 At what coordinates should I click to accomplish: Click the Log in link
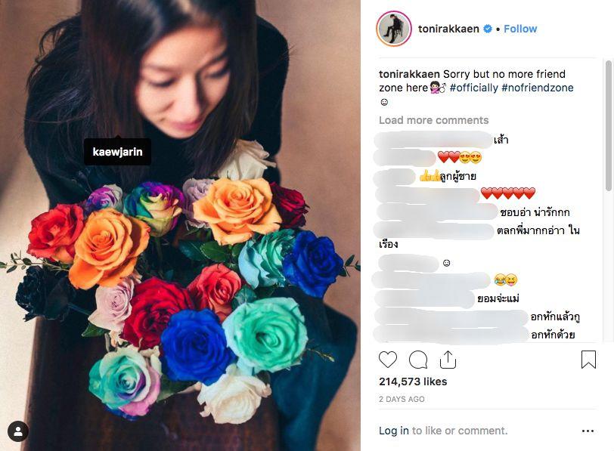394,431
